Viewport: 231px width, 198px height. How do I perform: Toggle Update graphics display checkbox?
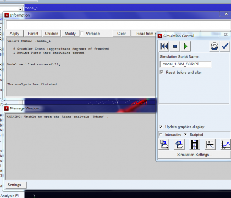click(161, 127)
